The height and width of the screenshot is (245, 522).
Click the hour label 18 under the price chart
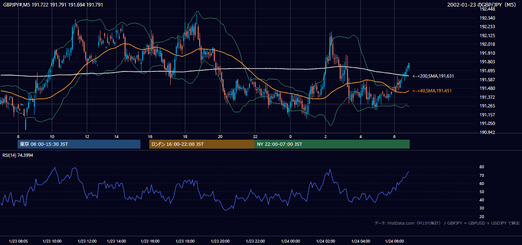(185, 136)
